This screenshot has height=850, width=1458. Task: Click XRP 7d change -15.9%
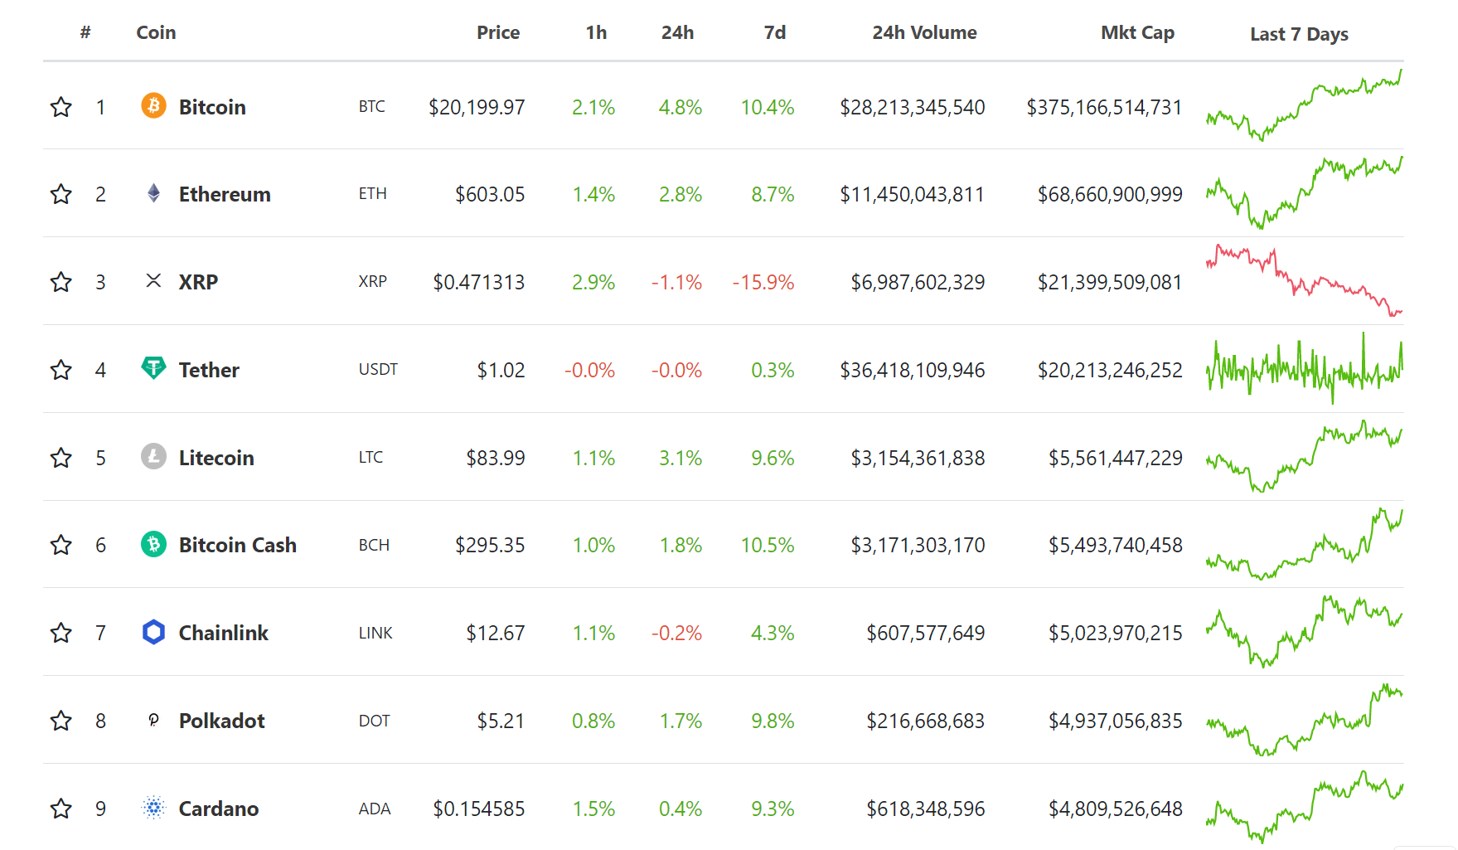tap(763, 282)
